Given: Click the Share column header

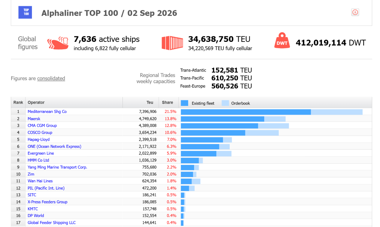Looking at the screenshot, I should click(169, 103).
